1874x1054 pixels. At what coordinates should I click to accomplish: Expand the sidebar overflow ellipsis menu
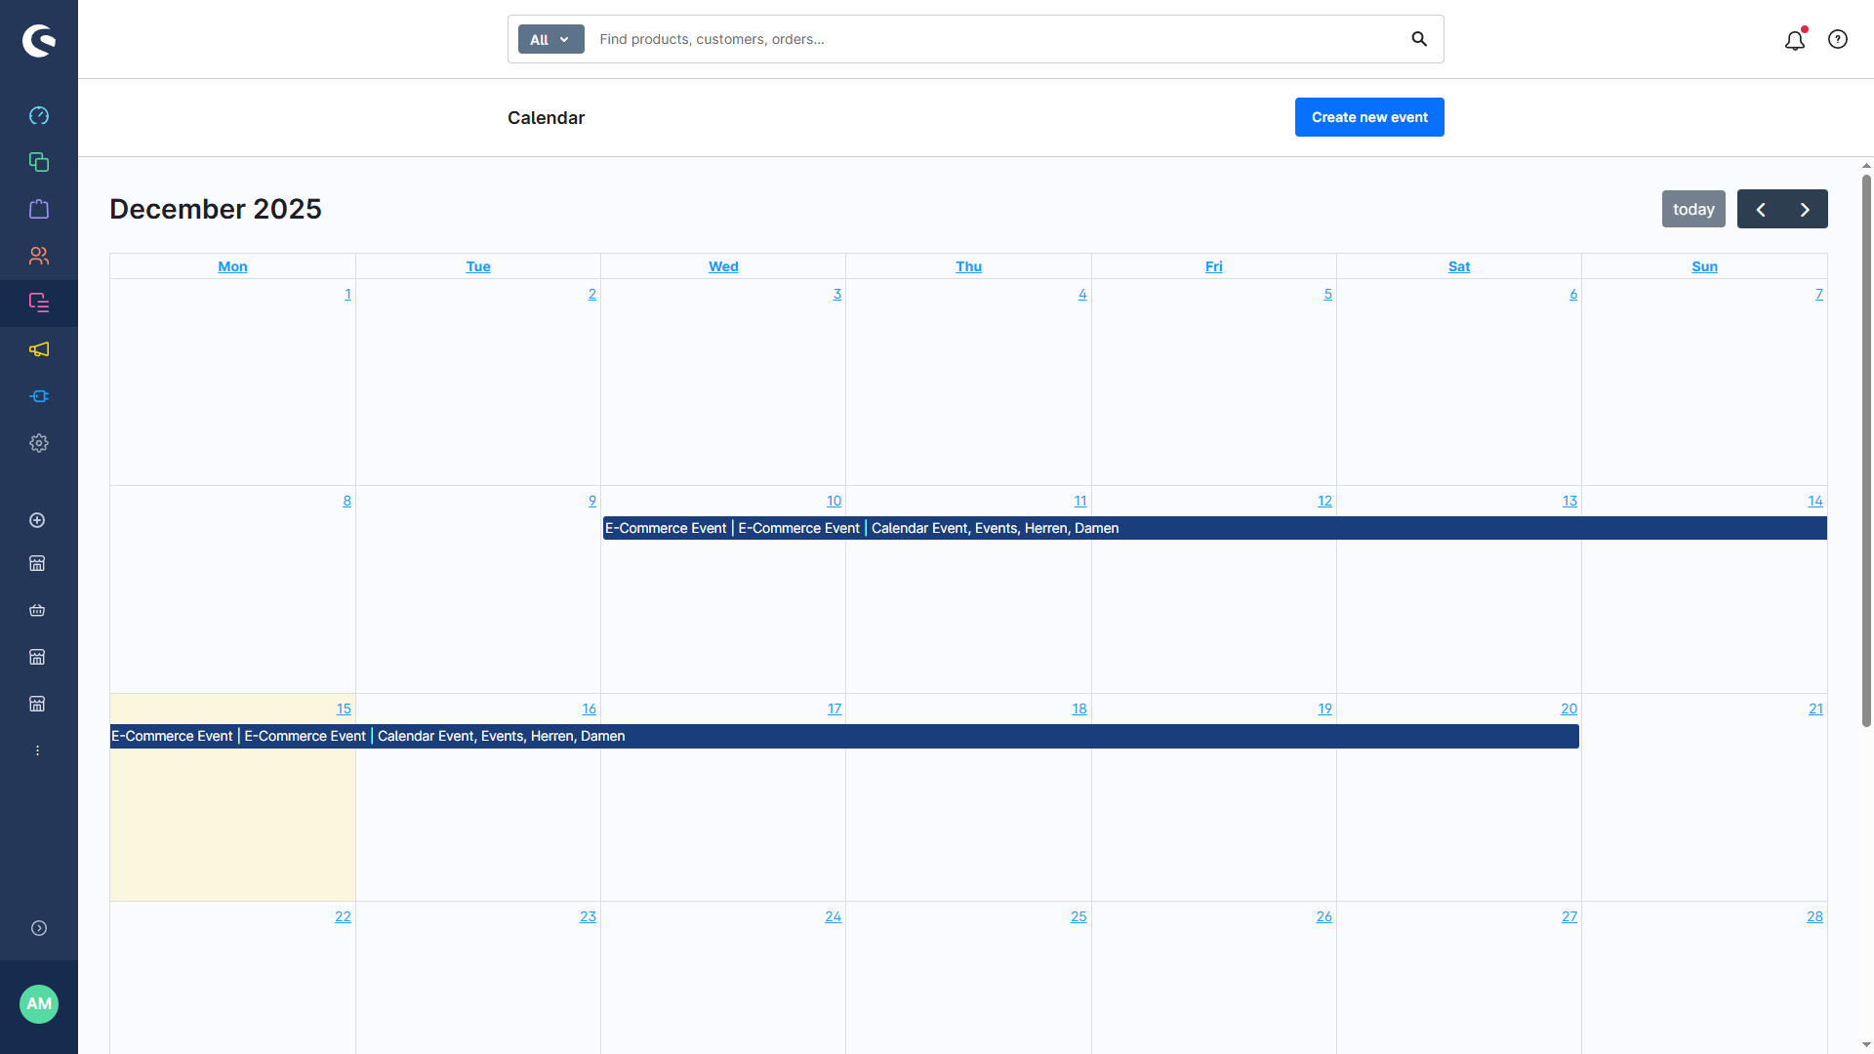pos(37,750)
